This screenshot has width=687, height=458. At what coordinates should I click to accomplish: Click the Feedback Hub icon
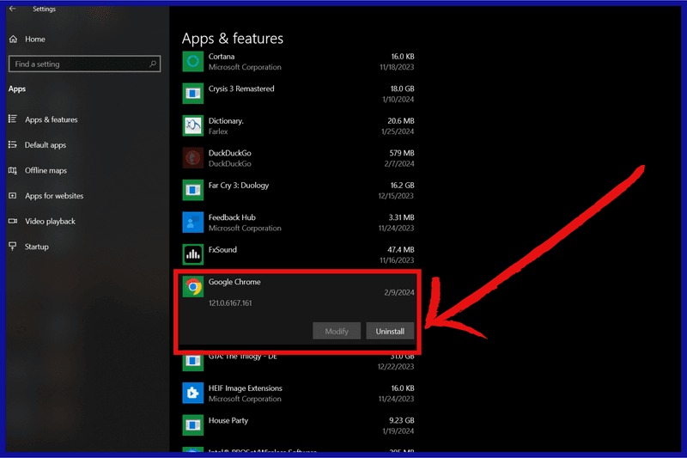click(193, 223)
